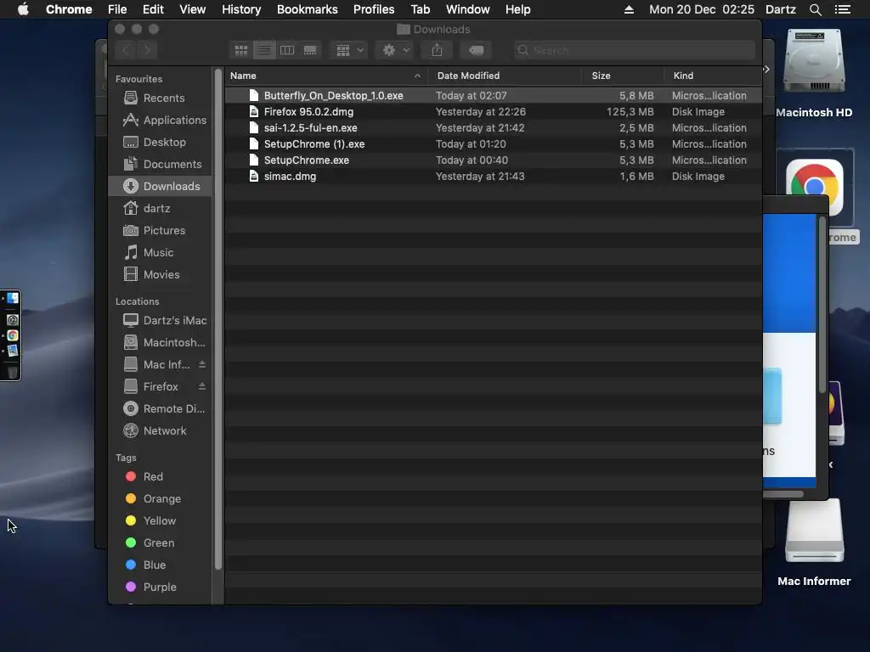The image size is (870, 652).
Task: Sort files by Date Modified
Action: (x=505, y=76)
